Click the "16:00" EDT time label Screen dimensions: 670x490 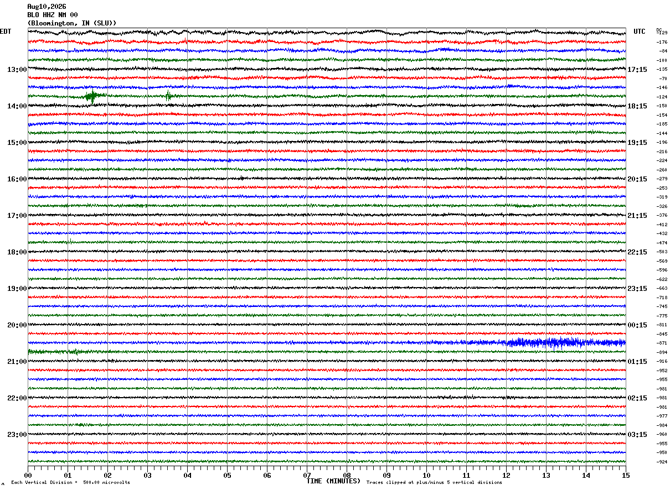click(x=17, y=179)
